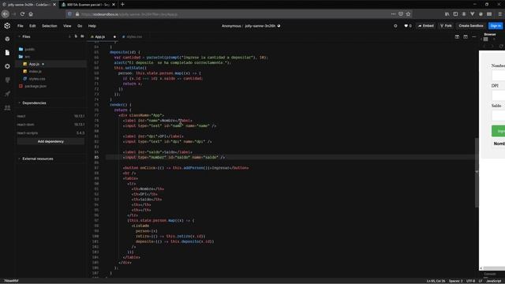Screen dimensions: 505x284
Task: Click the JavaScript language mode in status bar
Action: (x=494, y=281)
